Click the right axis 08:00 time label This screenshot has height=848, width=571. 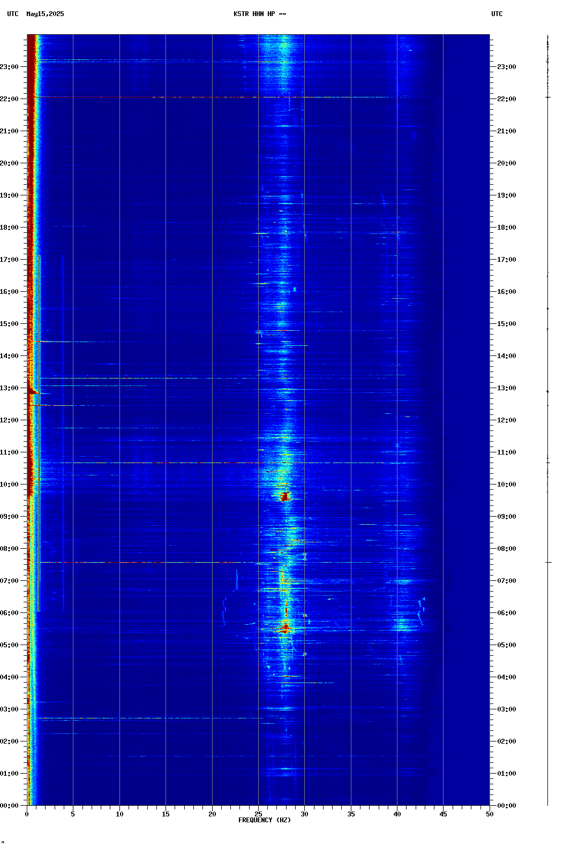507,549
